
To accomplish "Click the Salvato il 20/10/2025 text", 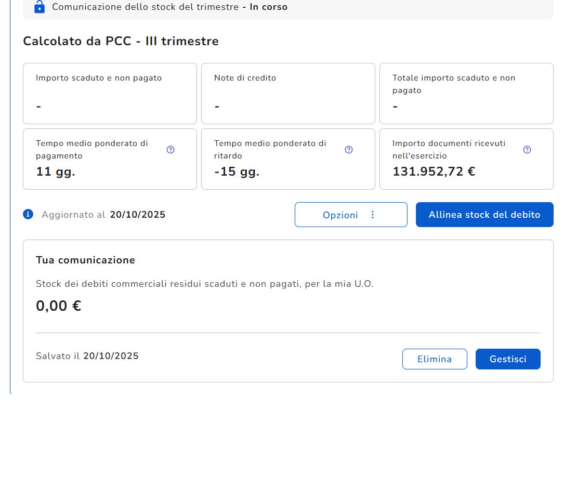I will point(87,356).
